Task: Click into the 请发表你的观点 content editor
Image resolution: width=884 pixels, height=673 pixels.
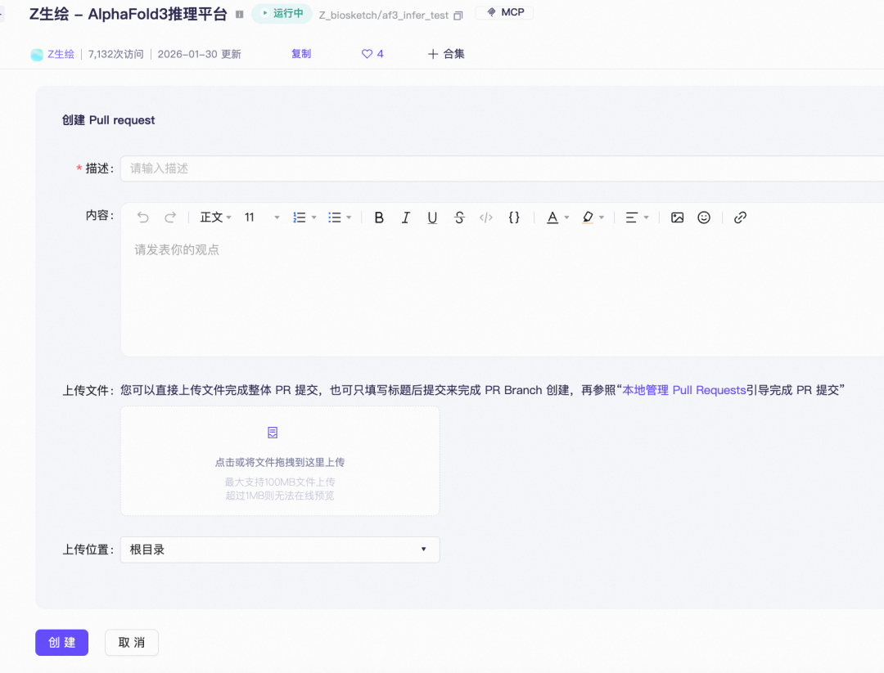Action: tap(502, 293)
